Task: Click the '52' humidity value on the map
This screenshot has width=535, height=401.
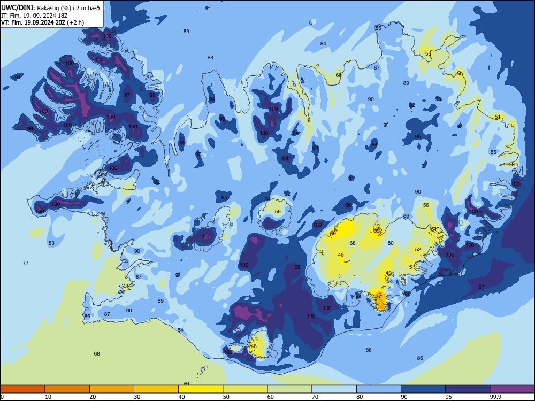Action: pyautogui.click(x=418, y=250)
